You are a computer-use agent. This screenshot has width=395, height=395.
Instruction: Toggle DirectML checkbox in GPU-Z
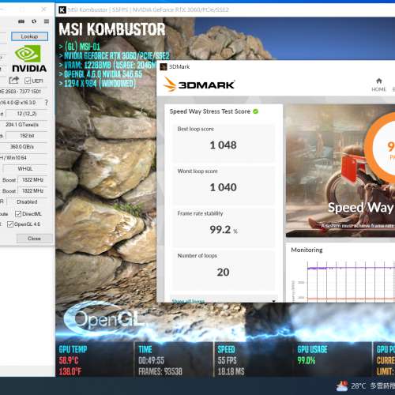click(18, 214)
